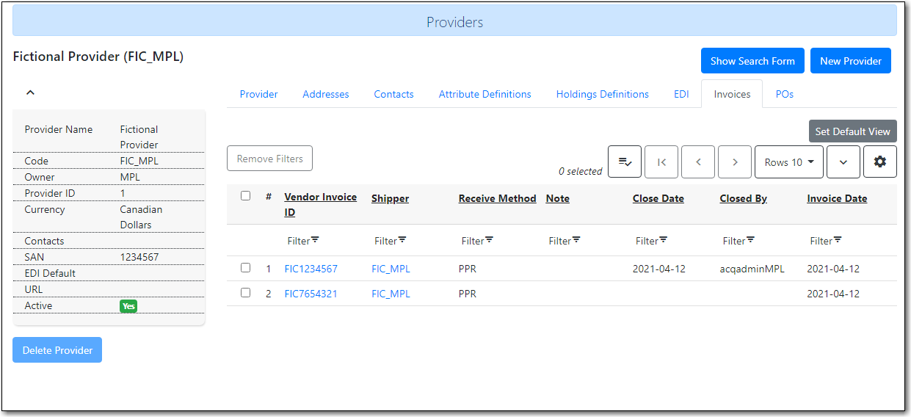Open Close Date column filter
911x417 pixels.
click(x=652, y=241)
